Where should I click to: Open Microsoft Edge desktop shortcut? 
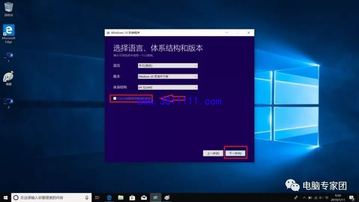pyautogui.click(x=9, y=34)
